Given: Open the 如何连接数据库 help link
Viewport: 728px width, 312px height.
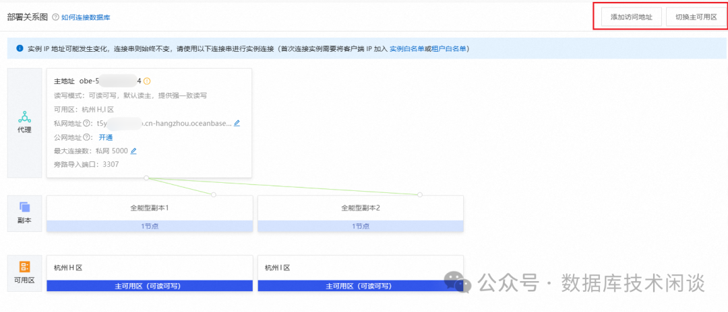Looking at the screenshot, I should (x=86, y=17).
